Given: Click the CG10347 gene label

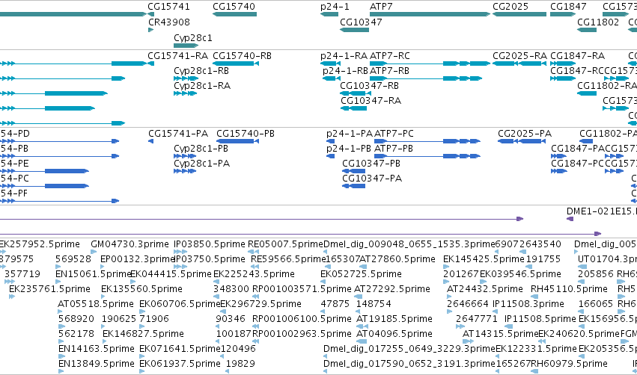Looking at the screenshot, I should point(361,22).
